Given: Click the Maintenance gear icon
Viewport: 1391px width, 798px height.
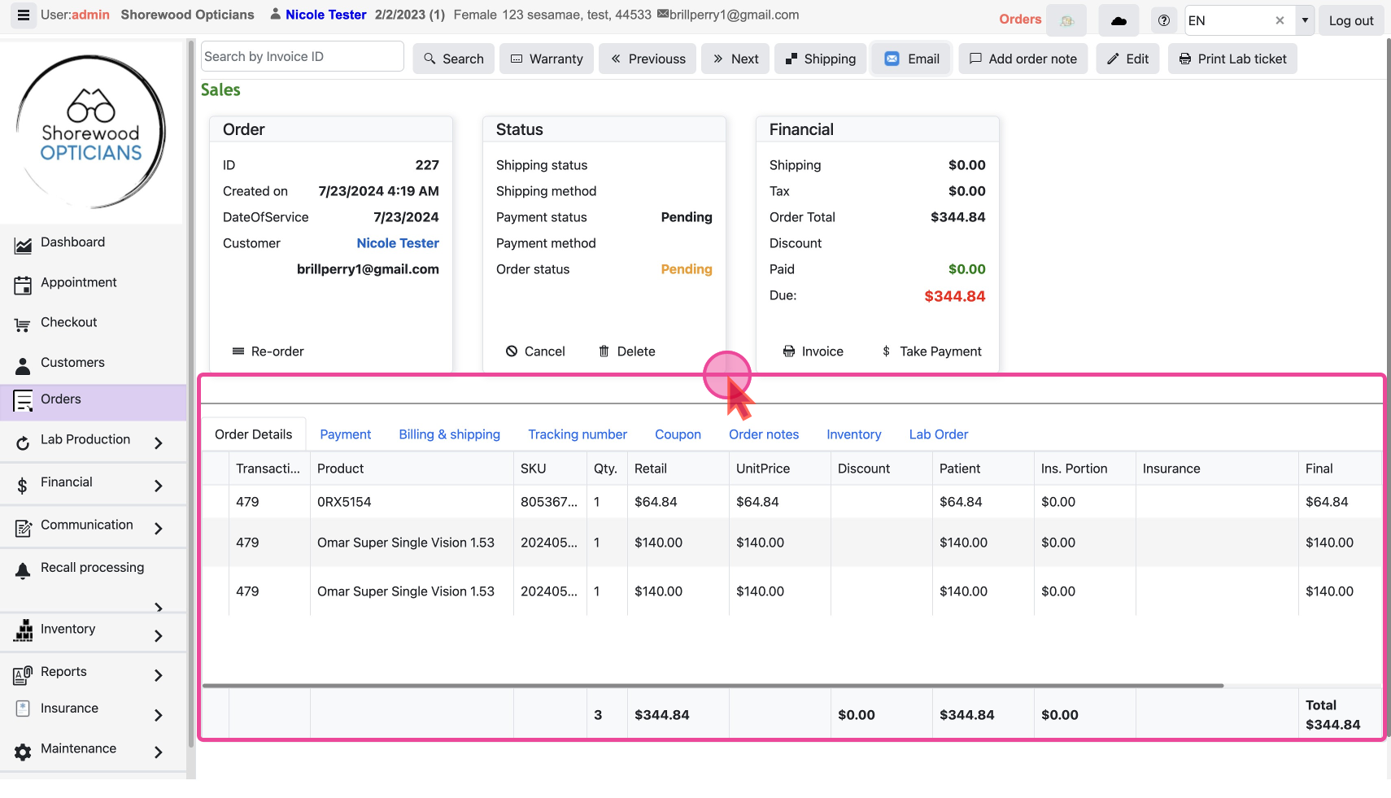Looking at the screenshot, I should coord(23,751).
